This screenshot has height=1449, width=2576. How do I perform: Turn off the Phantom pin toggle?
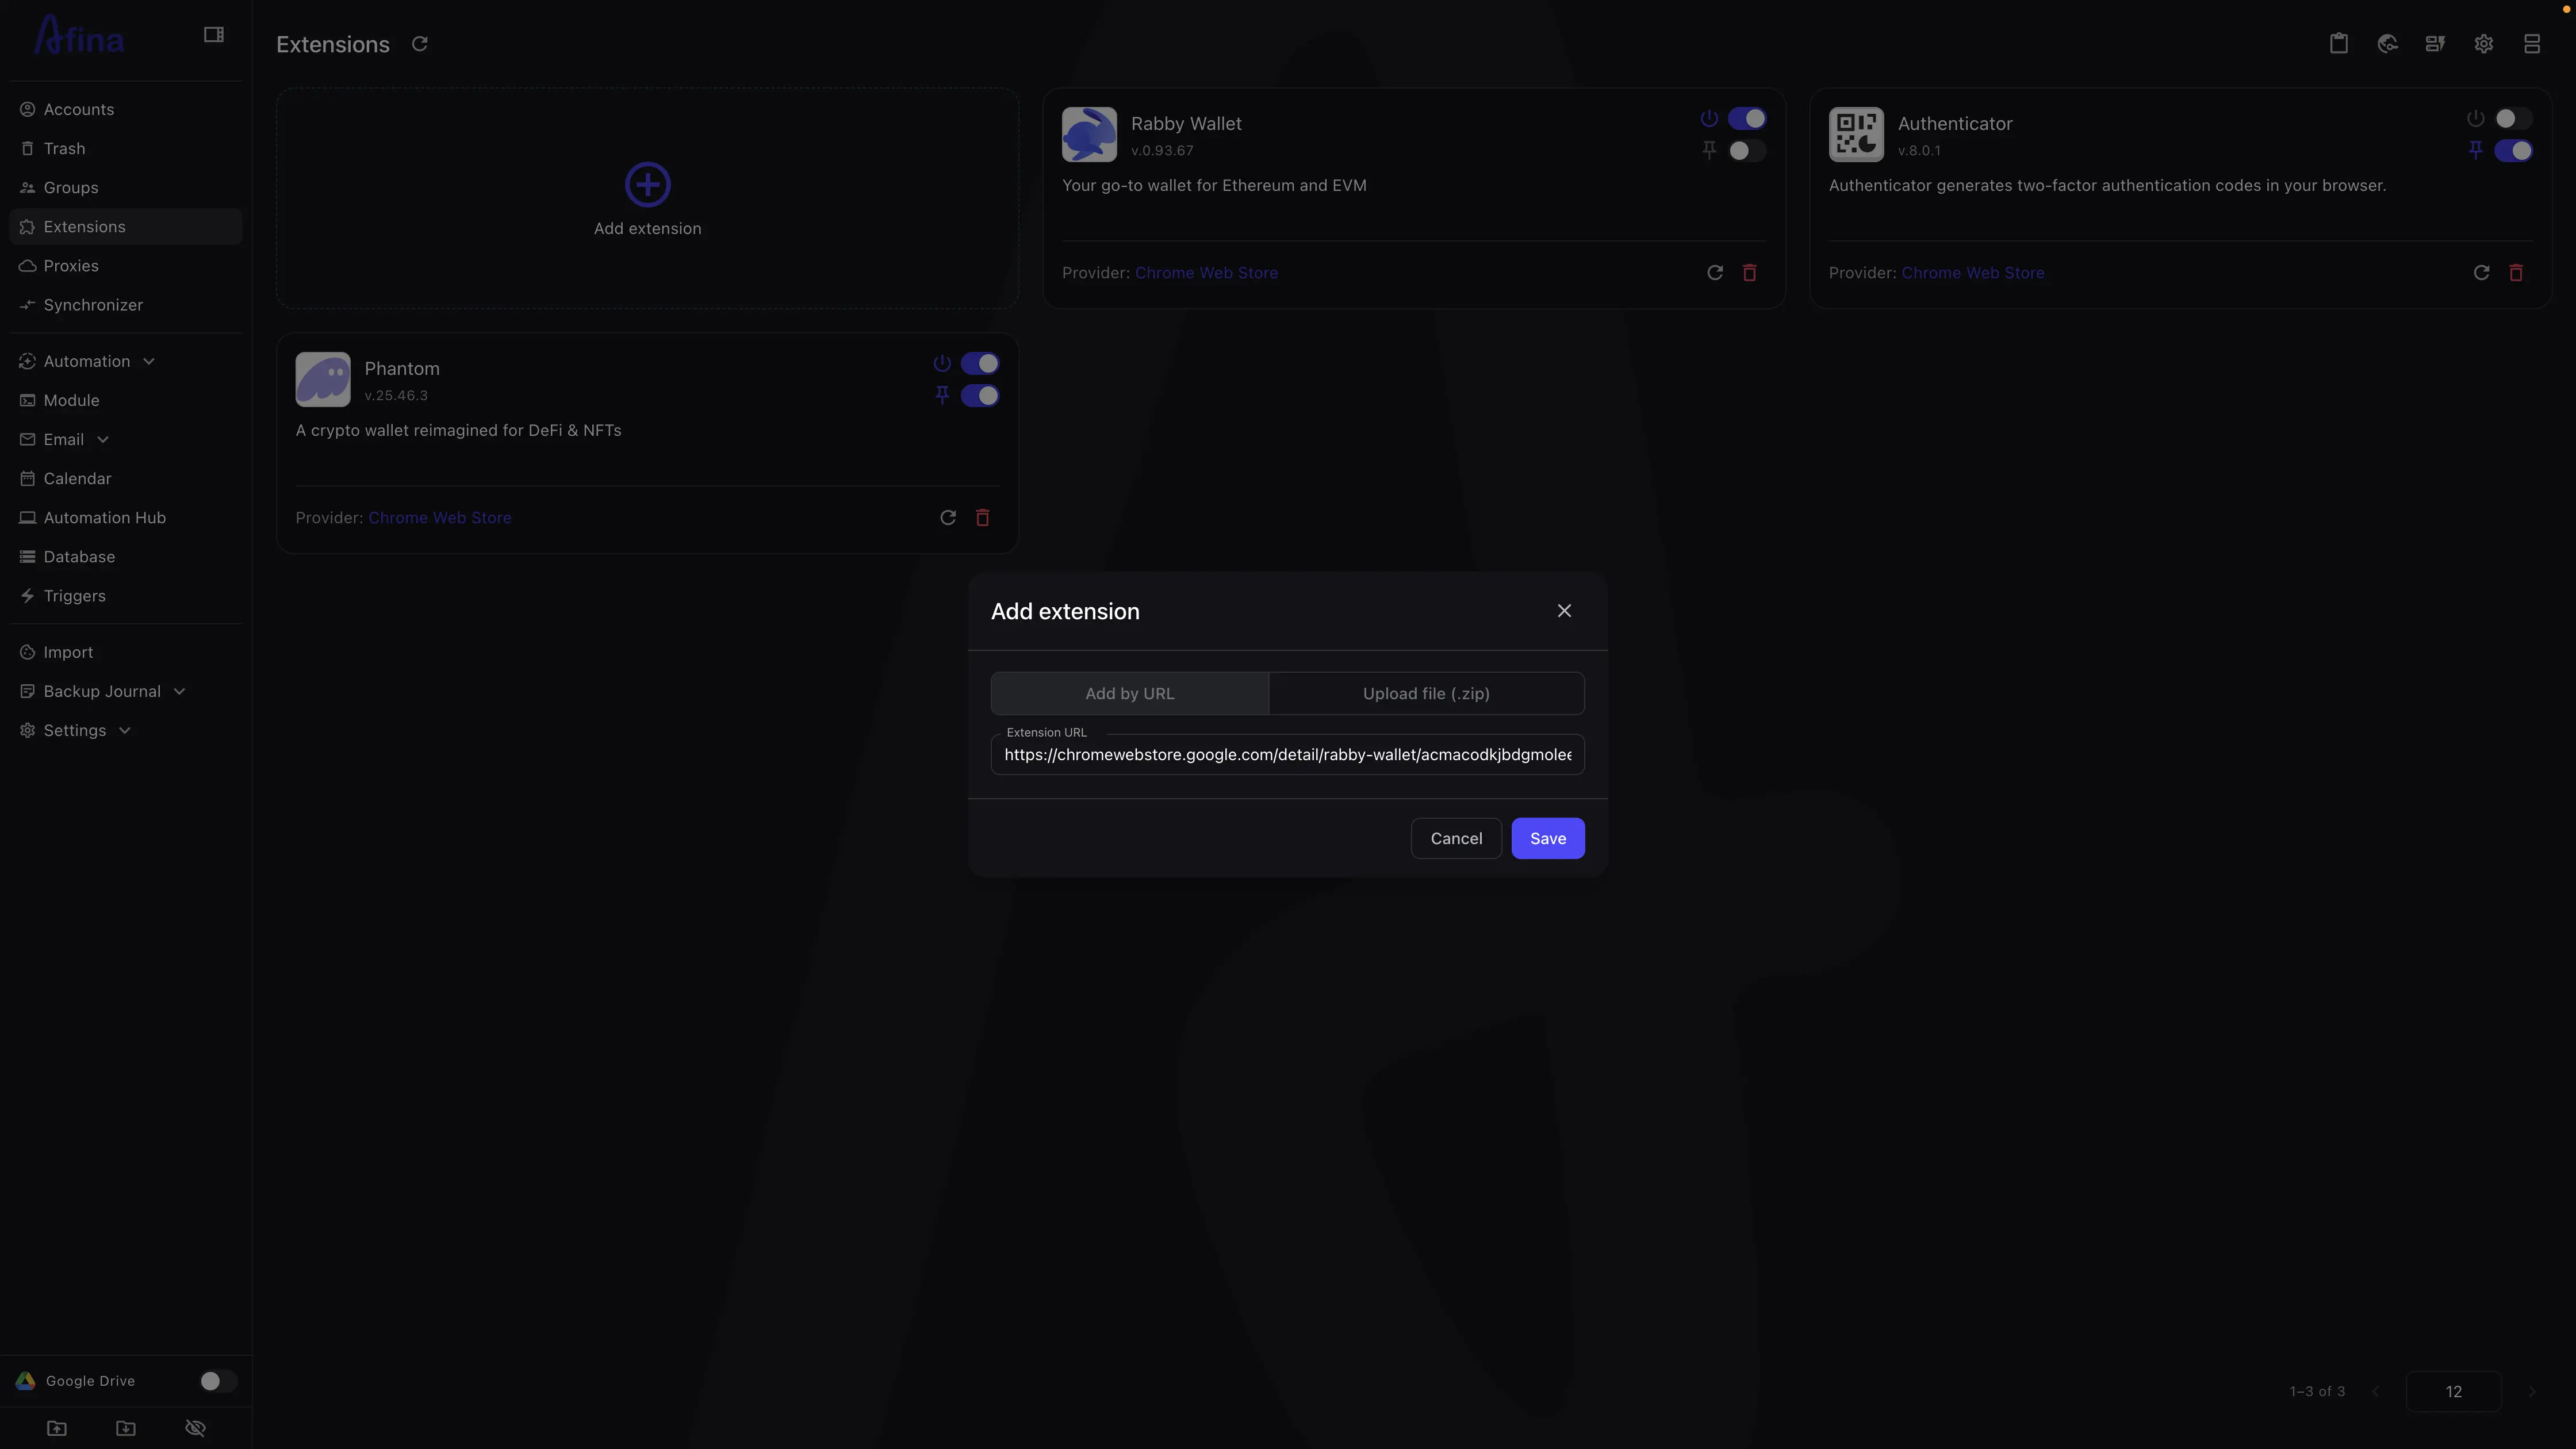(979, 396)
